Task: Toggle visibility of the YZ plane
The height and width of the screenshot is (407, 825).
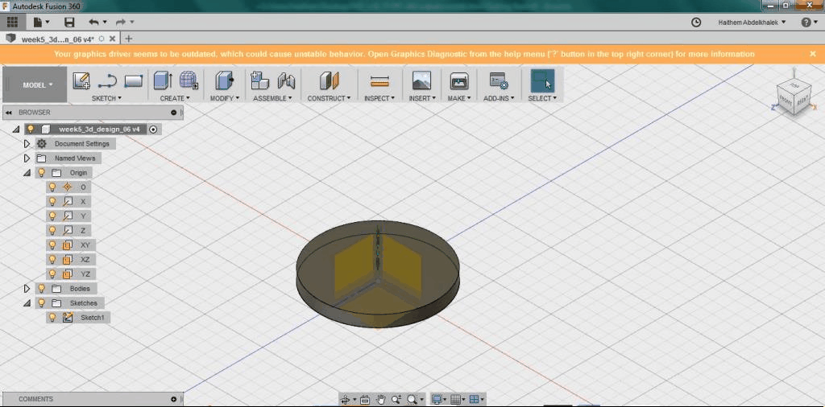Action: tap(52, 274)
